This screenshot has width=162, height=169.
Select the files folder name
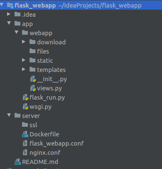tap(43, 51)
